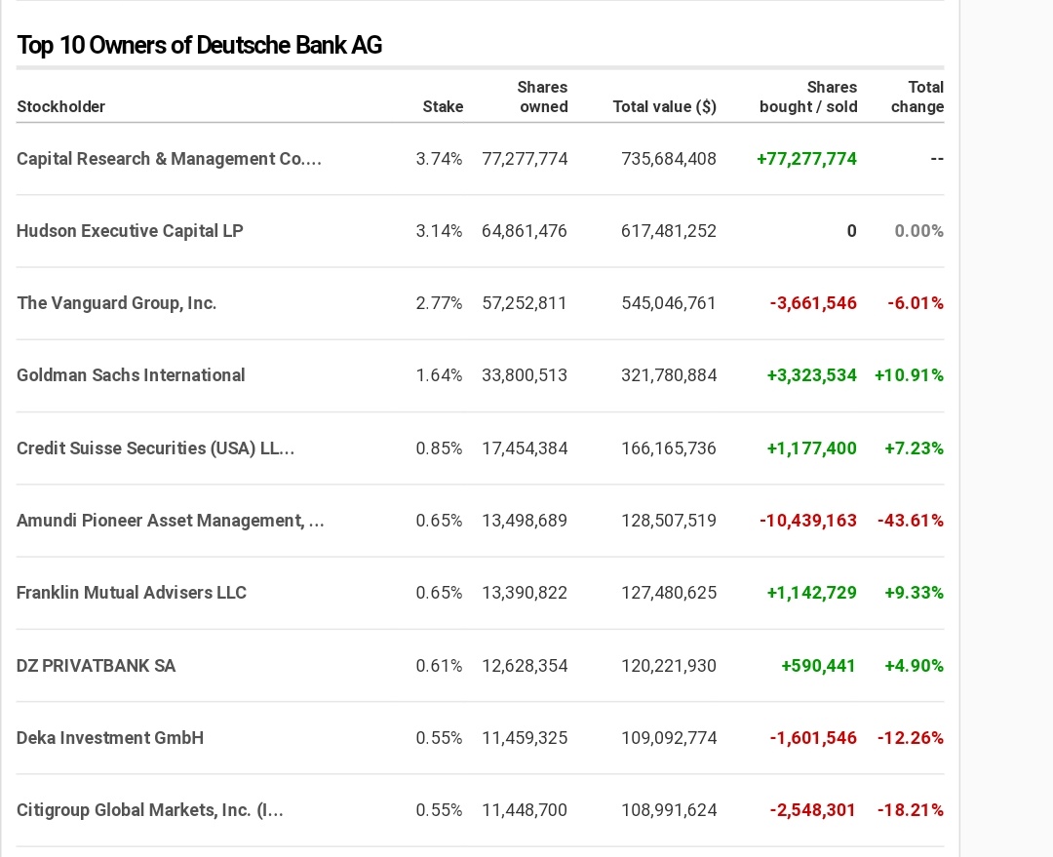
Task: Select the green +77,277,774 shares bought
Action: click(806, 159)
